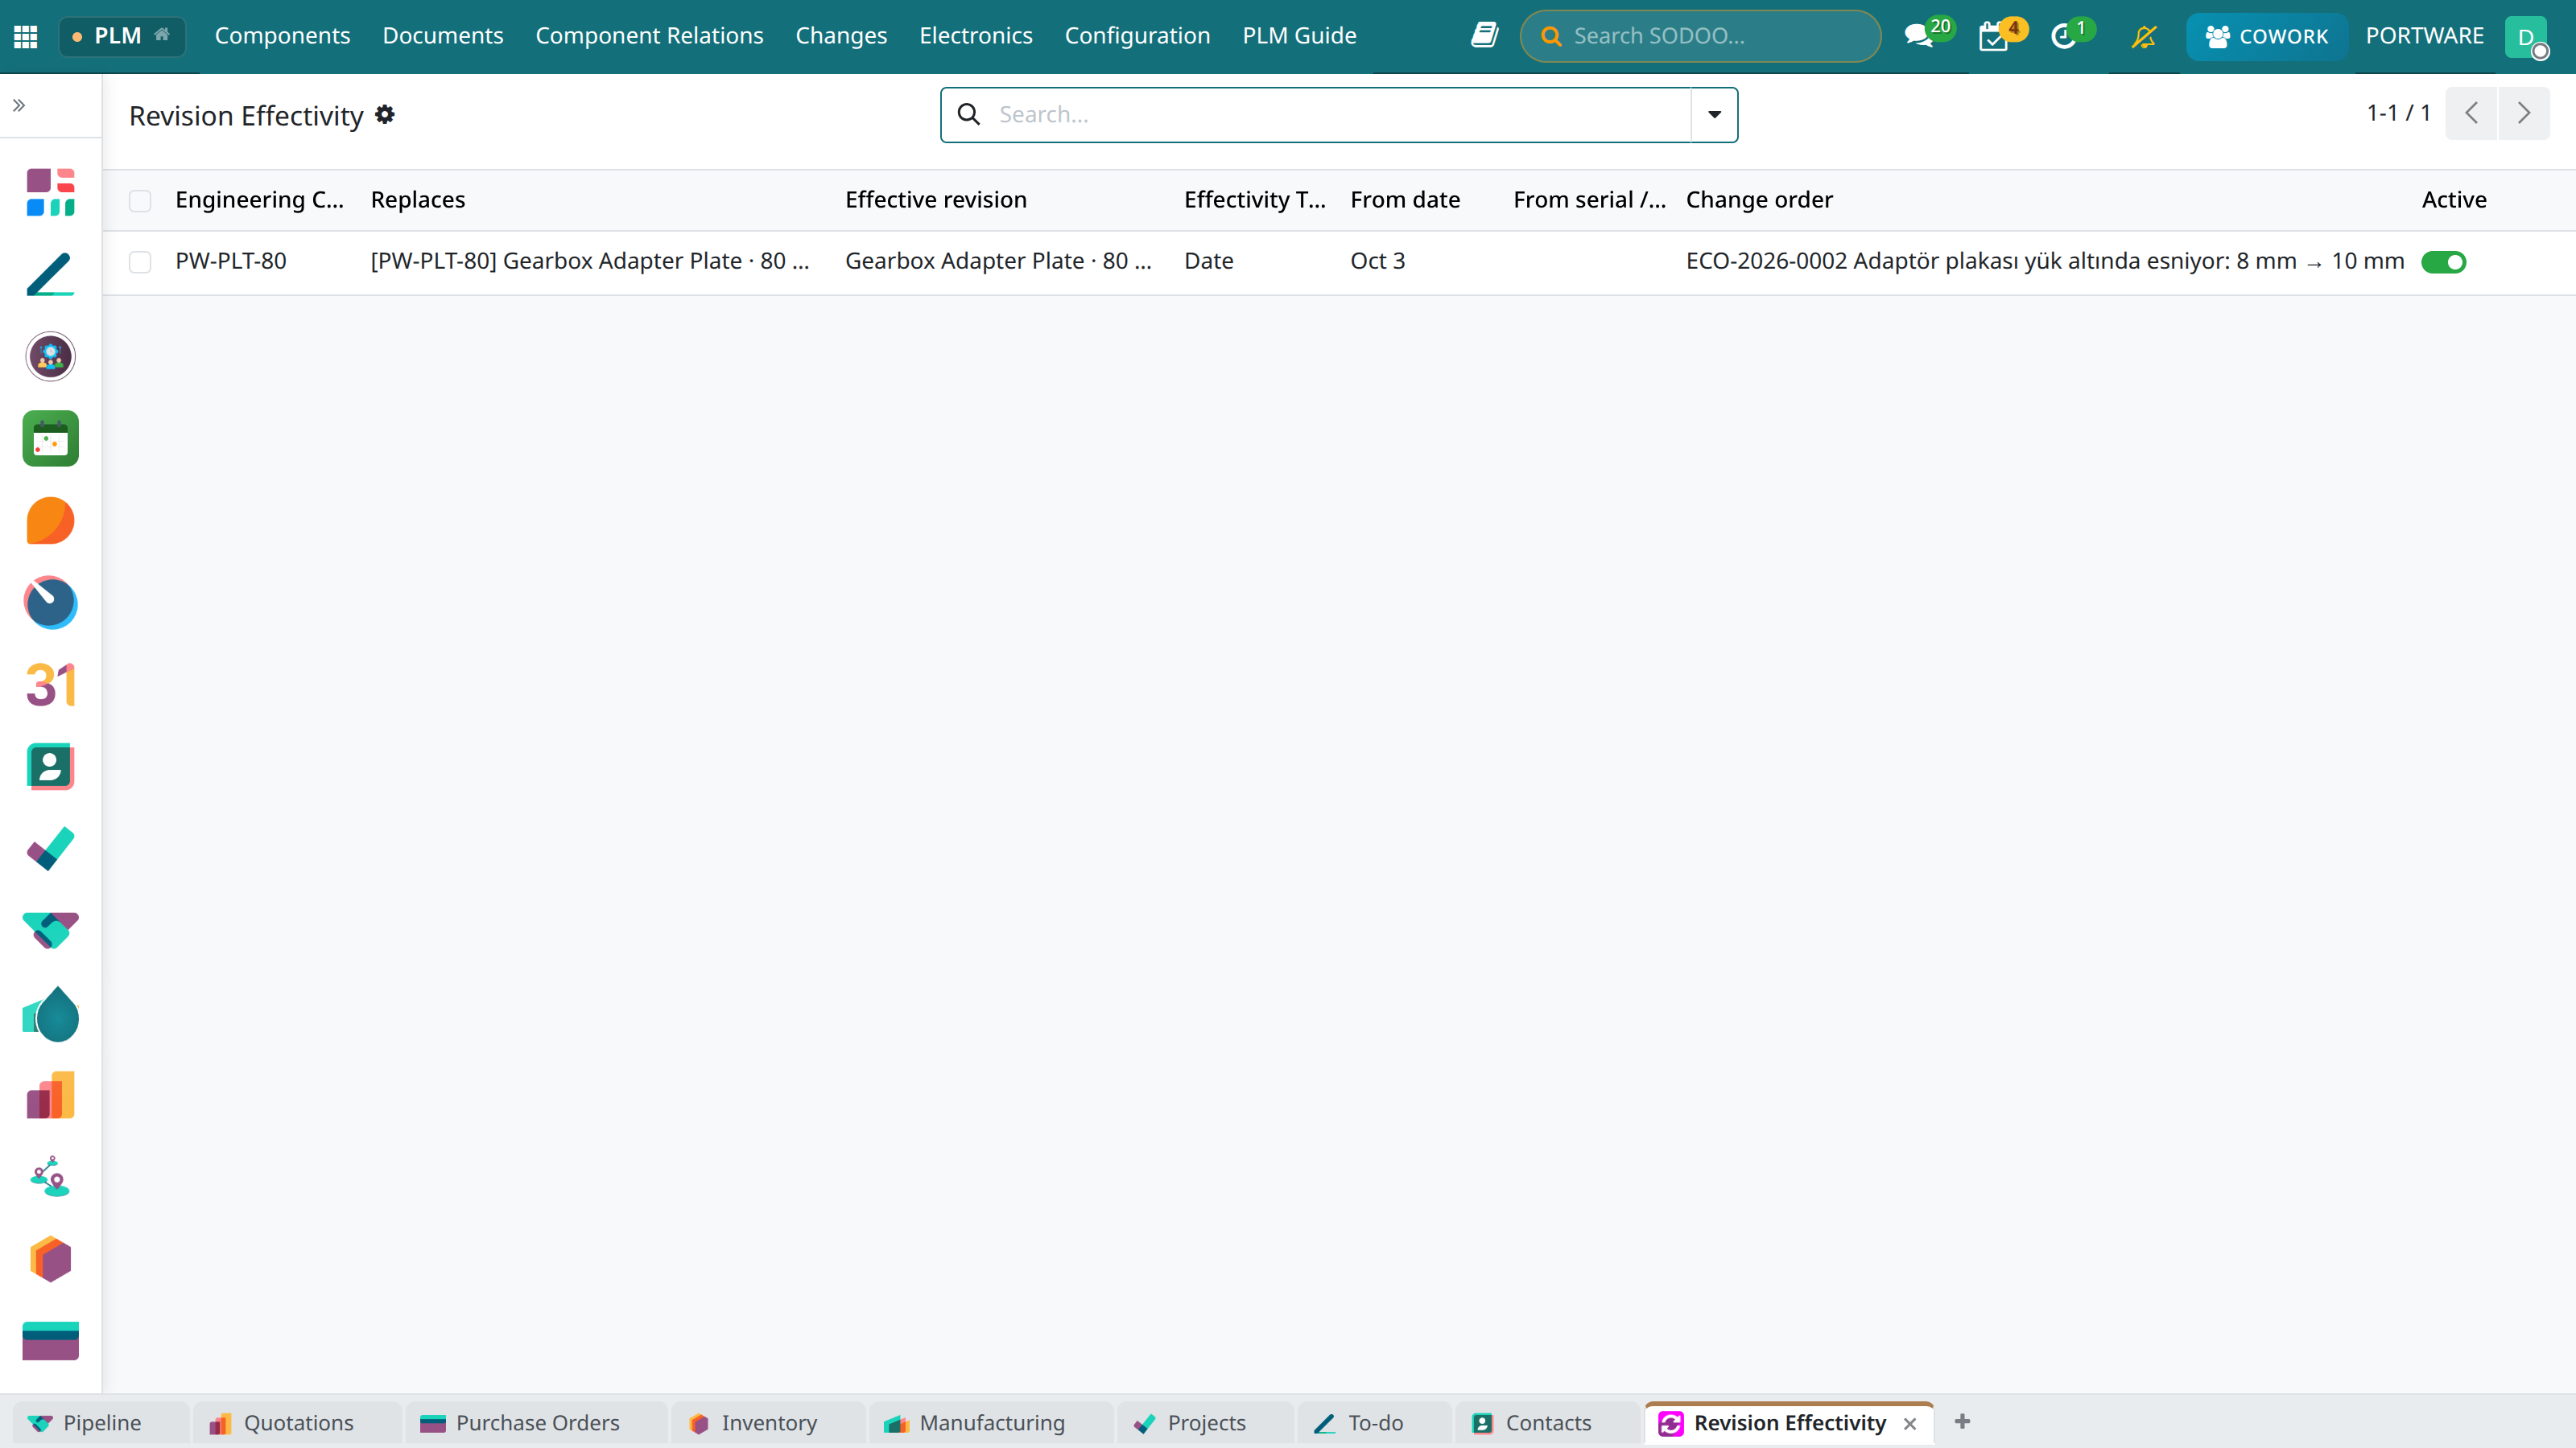Open the teal water-drop app in sidebar
Viewport: 2576px width, 1448px height.
[x=51, y=1014]
